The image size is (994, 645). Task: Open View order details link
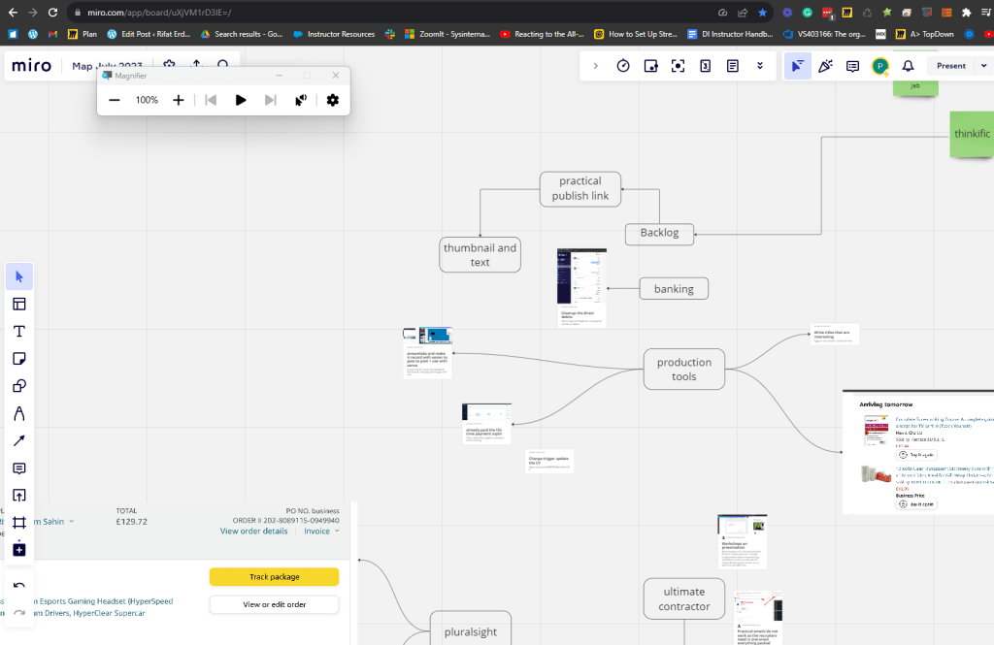[x=253, y=531]
